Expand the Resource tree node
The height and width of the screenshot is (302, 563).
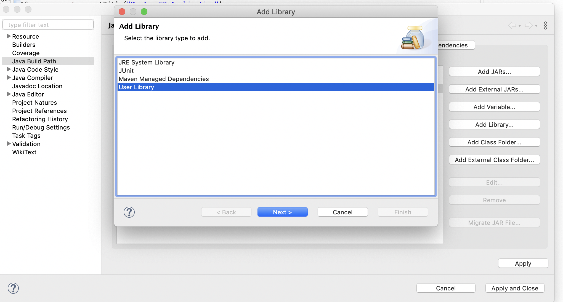coord(9,36)
